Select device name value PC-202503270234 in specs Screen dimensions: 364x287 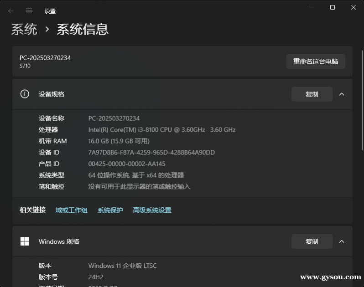pyautogui.click(x=114, y=118)
